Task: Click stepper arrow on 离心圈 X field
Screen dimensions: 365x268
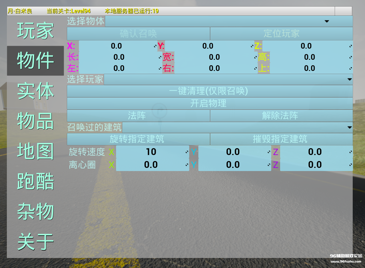Action: point(187,165)
